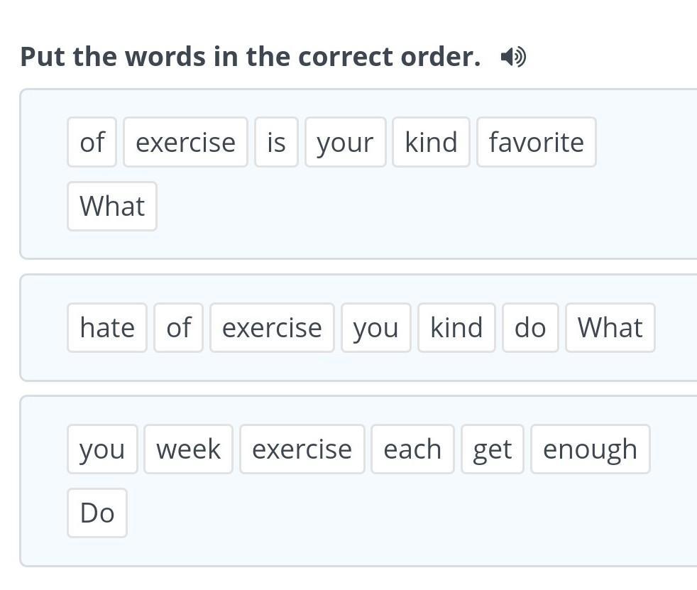Choose 'exercise' in the first sentence box
The width and height of the screenshot is (697, 590).
point(185,143)
